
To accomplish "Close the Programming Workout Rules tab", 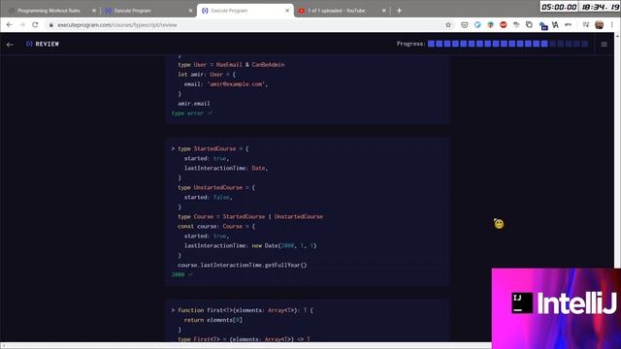I will click(x=94, y=11).
